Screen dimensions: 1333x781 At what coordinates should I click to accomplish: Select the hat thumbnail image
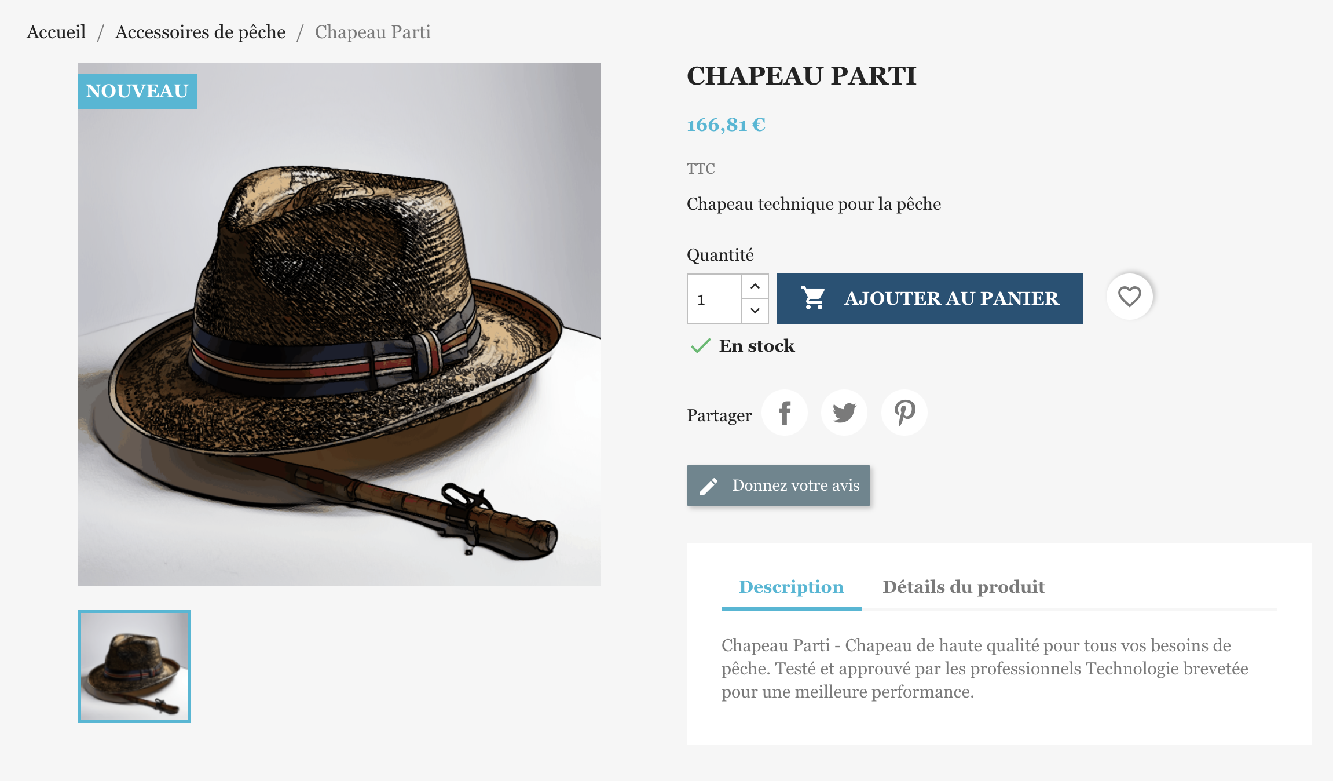coord(134,666)
